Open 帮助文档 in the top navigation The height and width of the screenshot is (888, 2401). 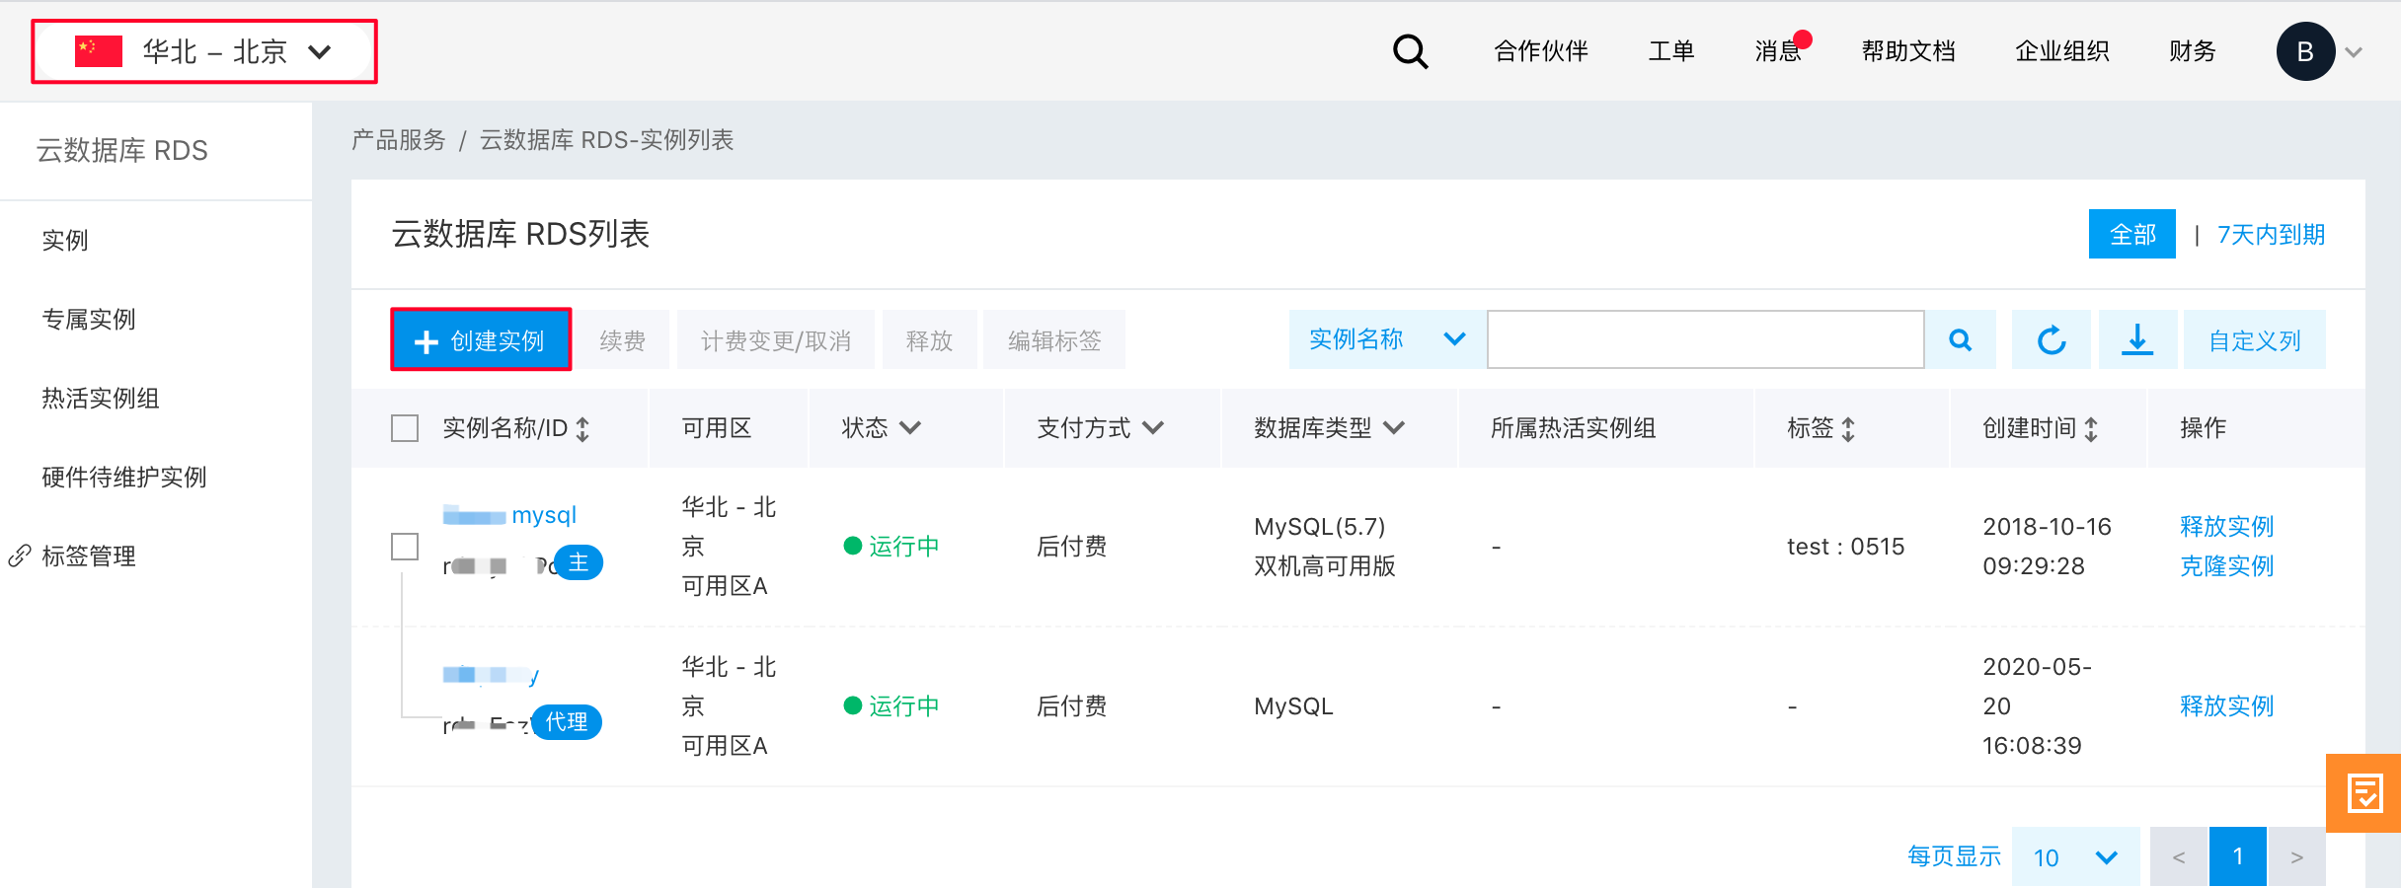coord(1908,51)
